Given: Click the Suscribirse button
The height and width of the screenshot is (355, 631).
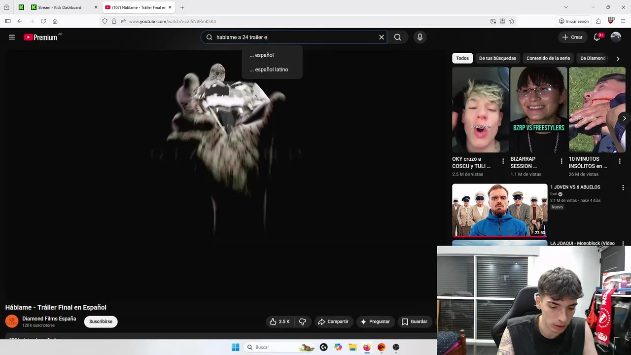Looking at the screenshot, I should point(101,321).
